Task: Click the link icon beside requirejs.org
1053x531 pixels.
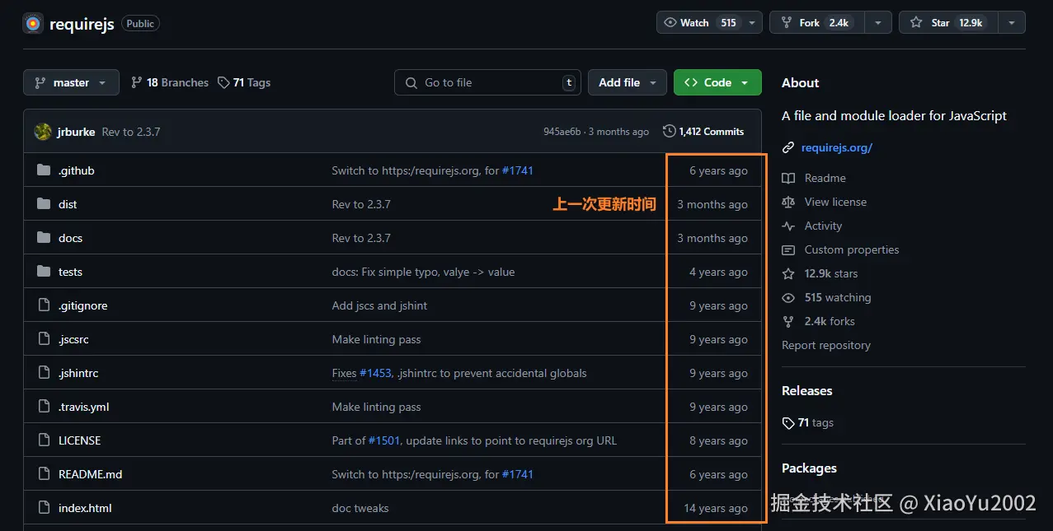Action: tap(788, 148)
